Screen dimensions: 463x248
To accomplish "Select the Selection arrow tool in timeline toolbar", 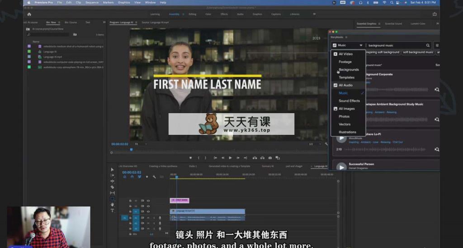I will [112, 169].
